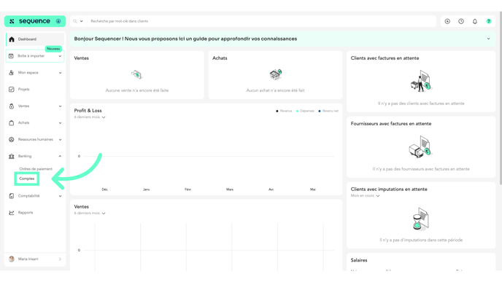Screen dimensions: 502x282
Task: Toggle the Revenus legend item
Action: tap(284, 111)
